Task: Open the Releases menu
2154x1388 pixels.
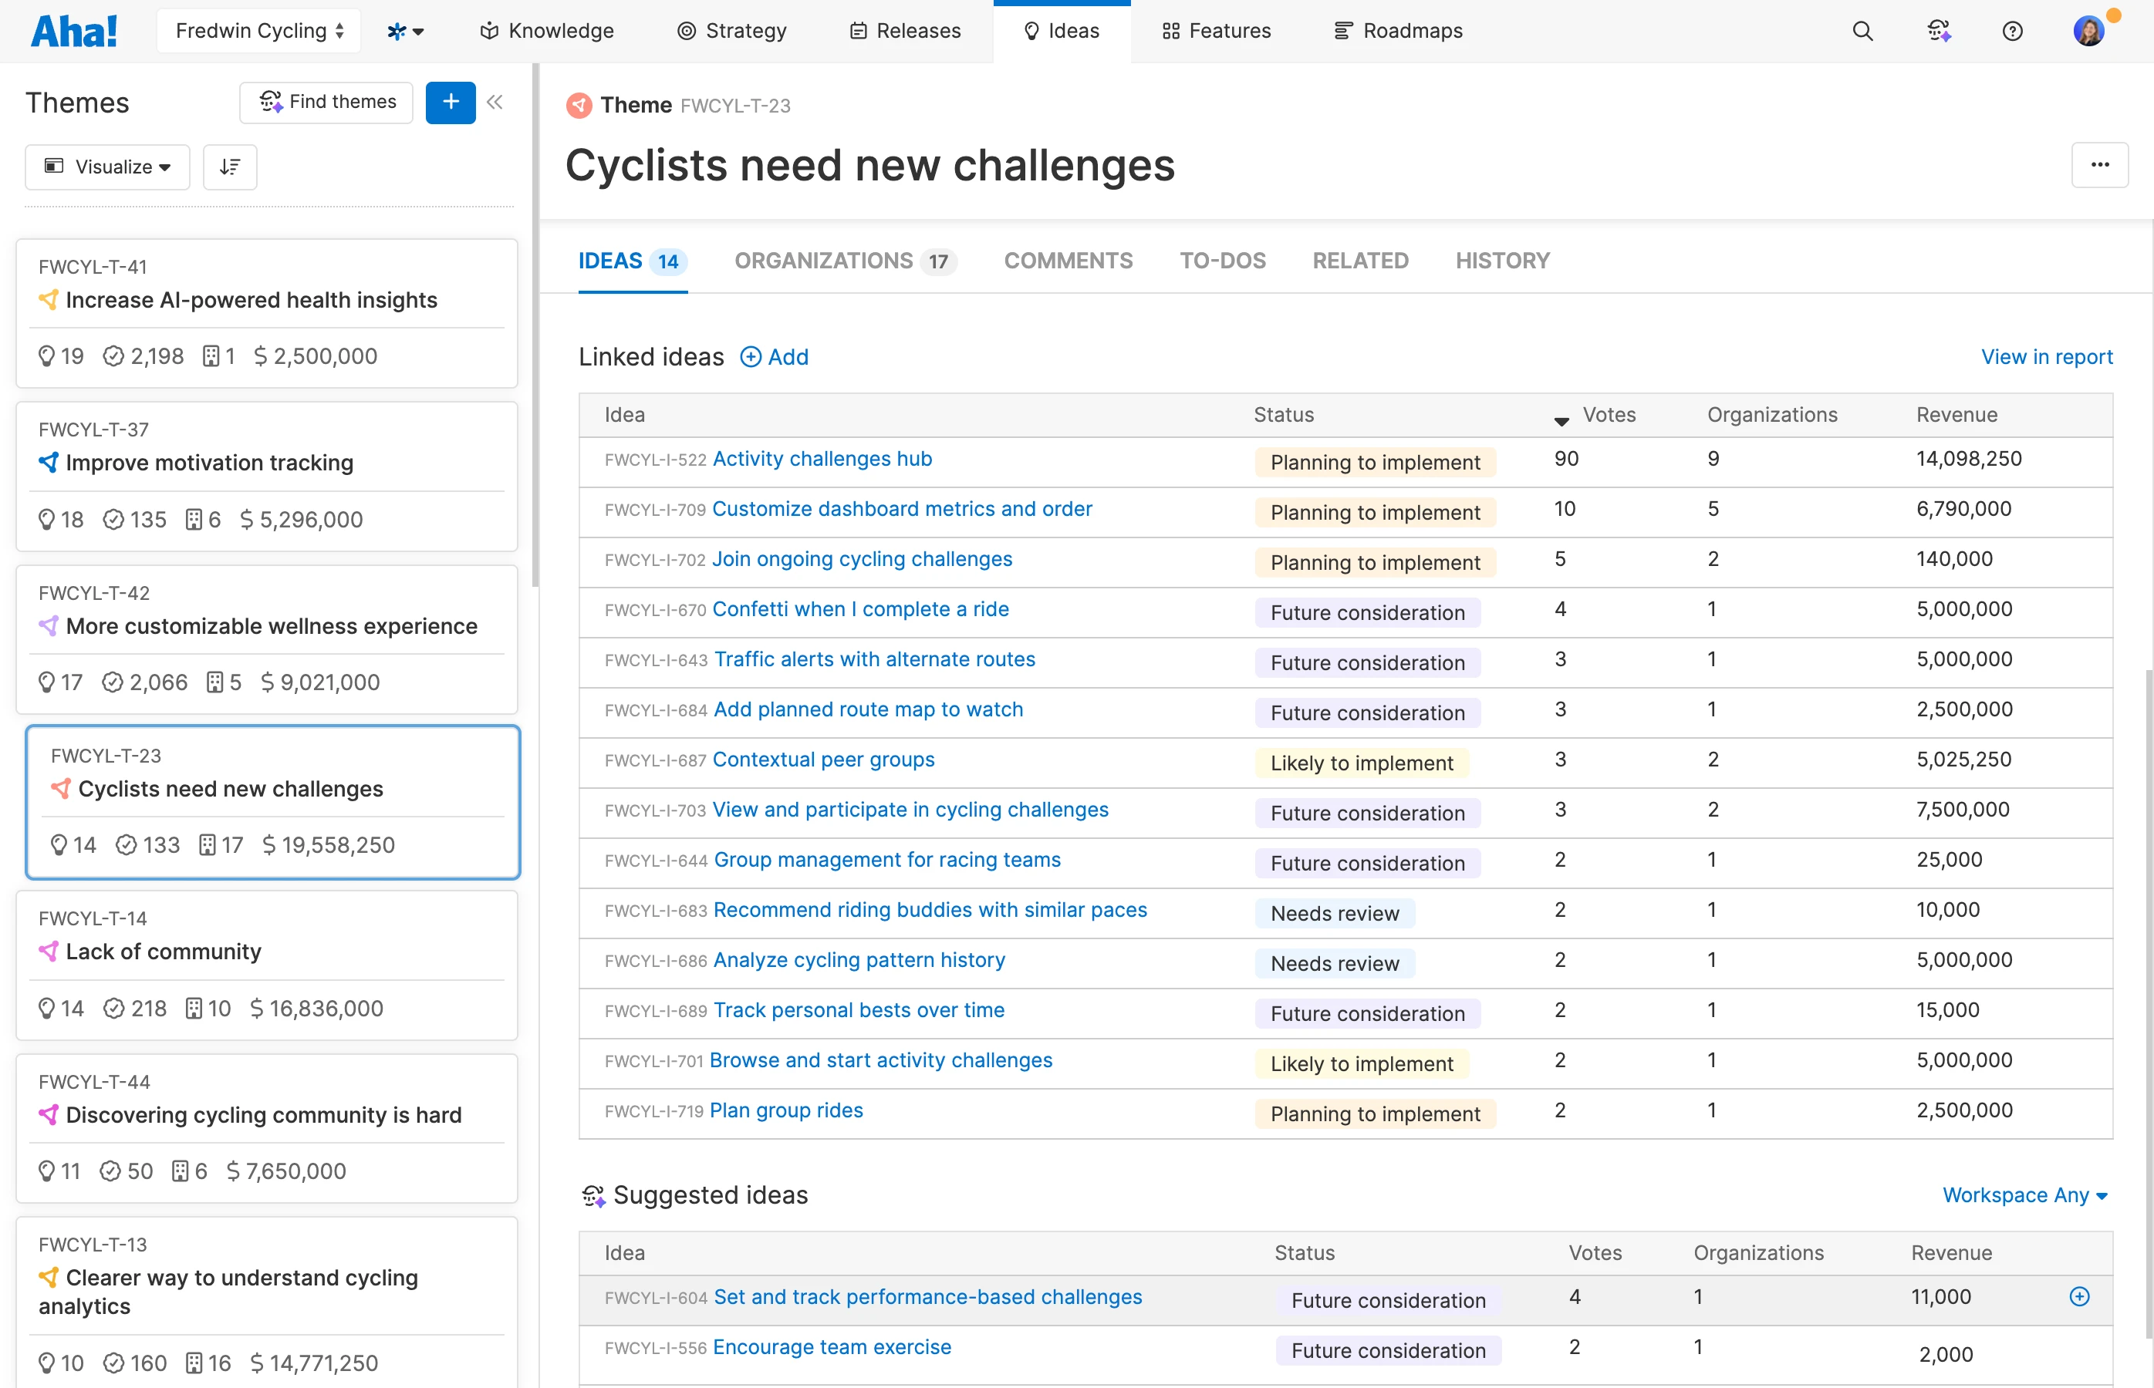Action: [904, 32]
